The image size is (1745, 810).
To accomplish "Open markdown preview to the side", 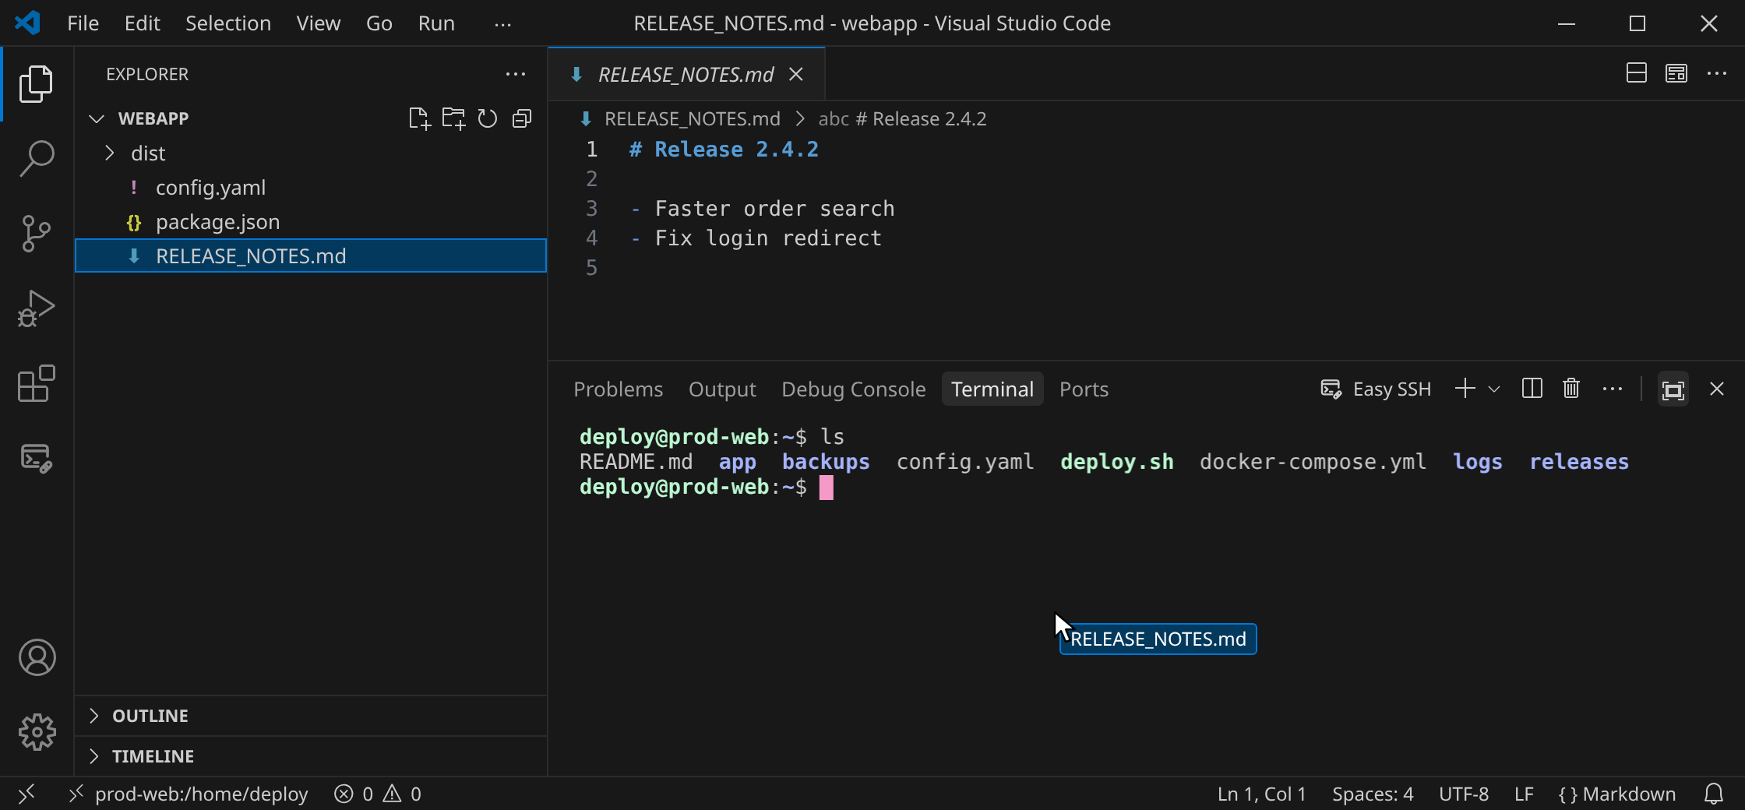I will tap(1676, 73).
